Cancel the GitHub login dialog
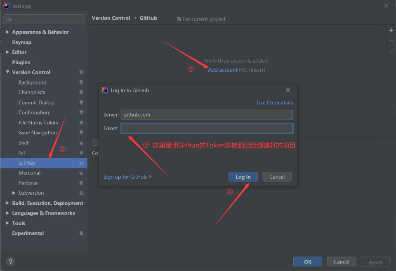Viewport: 396px width, 271px height. tap(277, 177)
